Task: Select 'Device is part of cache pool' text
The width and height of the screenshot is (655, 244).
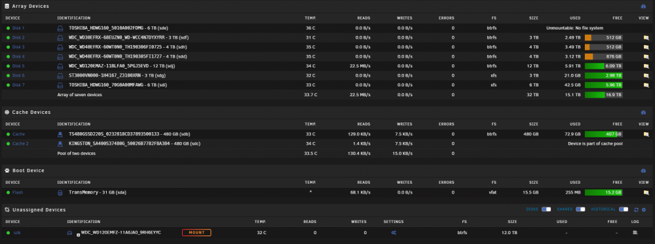Action: click(595, 143)
